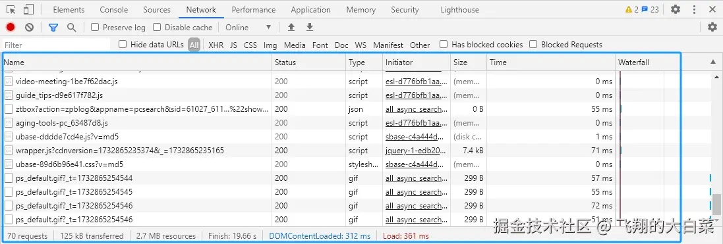Open Network panel settings gear

click(712, 27)
